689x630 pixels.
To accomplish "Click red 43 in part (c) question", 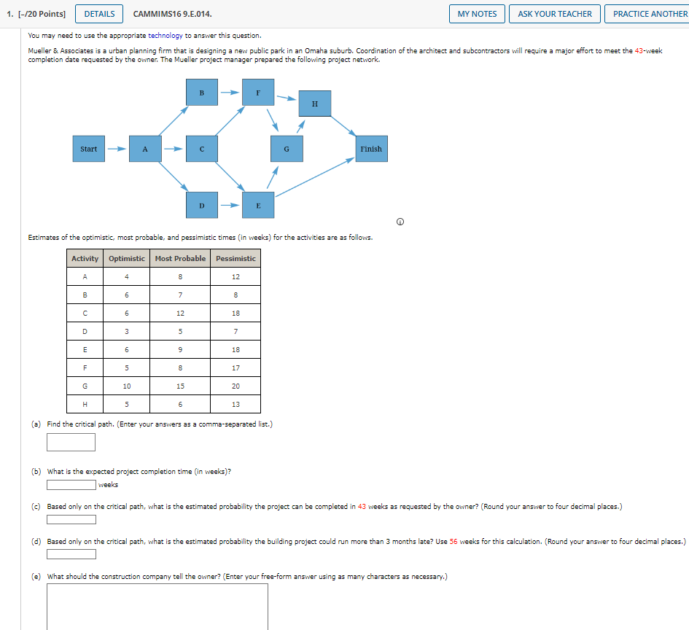I will (362, 507).
